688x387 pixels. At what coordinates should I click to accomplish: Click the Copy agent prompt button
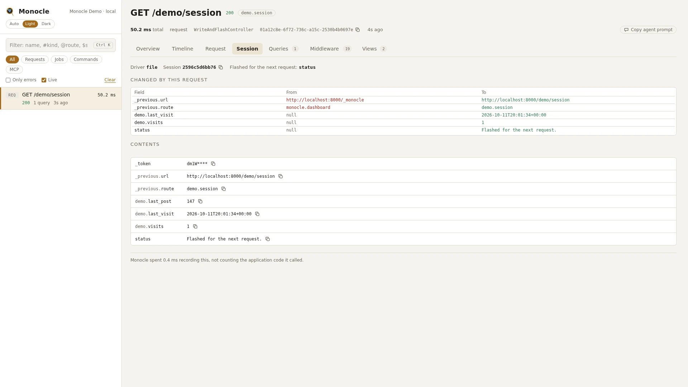(648, 30)
